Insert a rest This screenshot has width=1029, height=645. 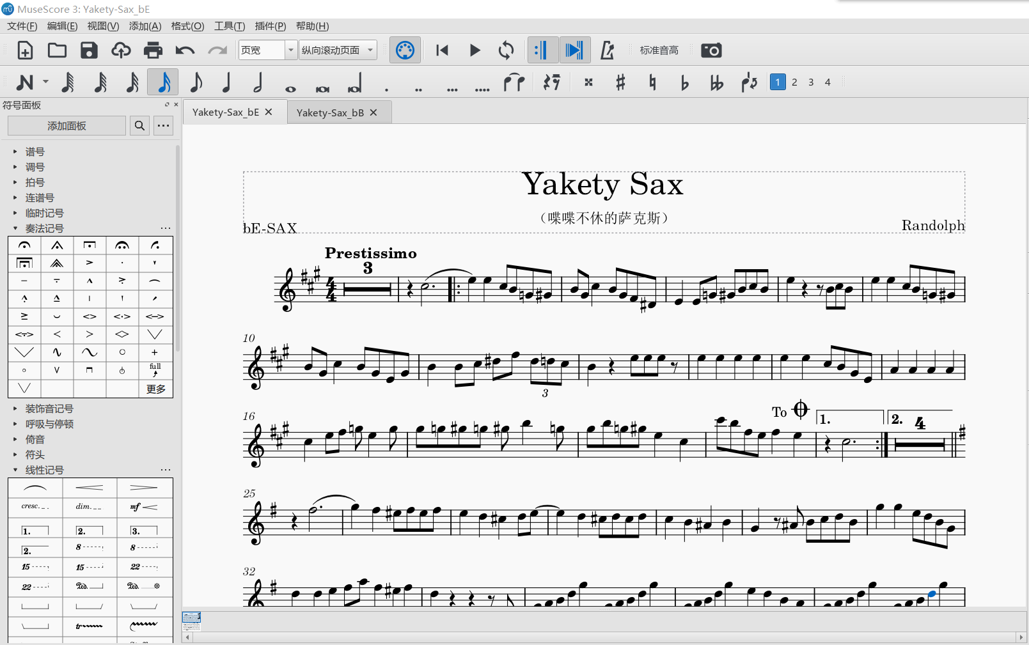[x=551, y=82]
